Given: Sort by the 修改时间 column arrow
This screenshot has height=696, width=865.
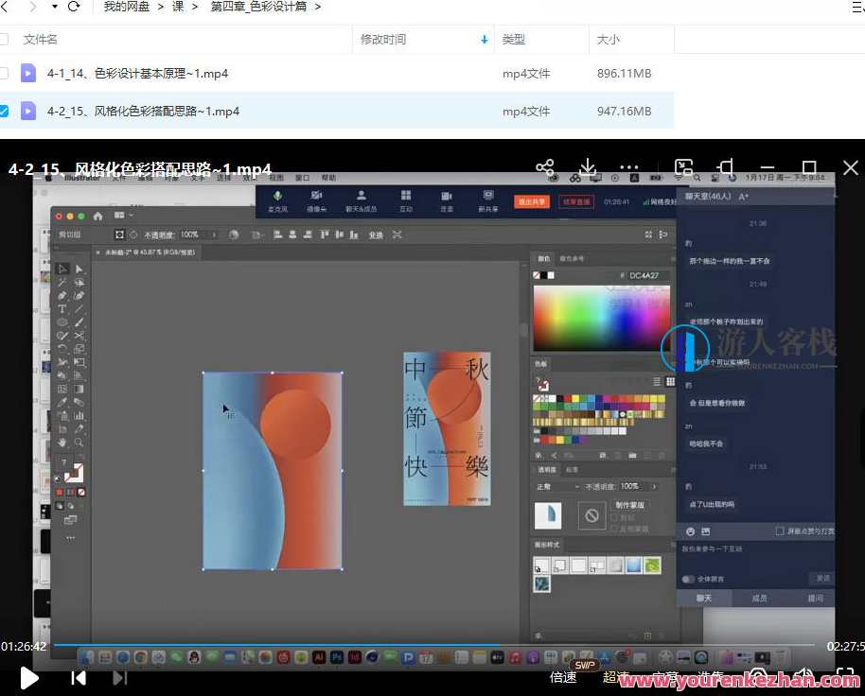Looking at the screenshot, I should tap(485, 40).
